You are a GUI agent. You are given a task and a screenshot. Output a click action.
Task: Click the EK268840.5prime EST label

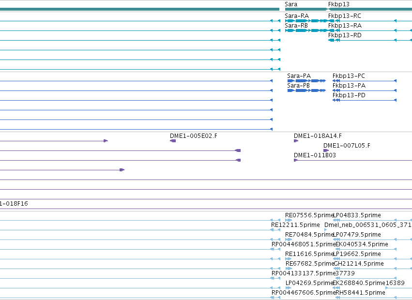coord(359,283)
